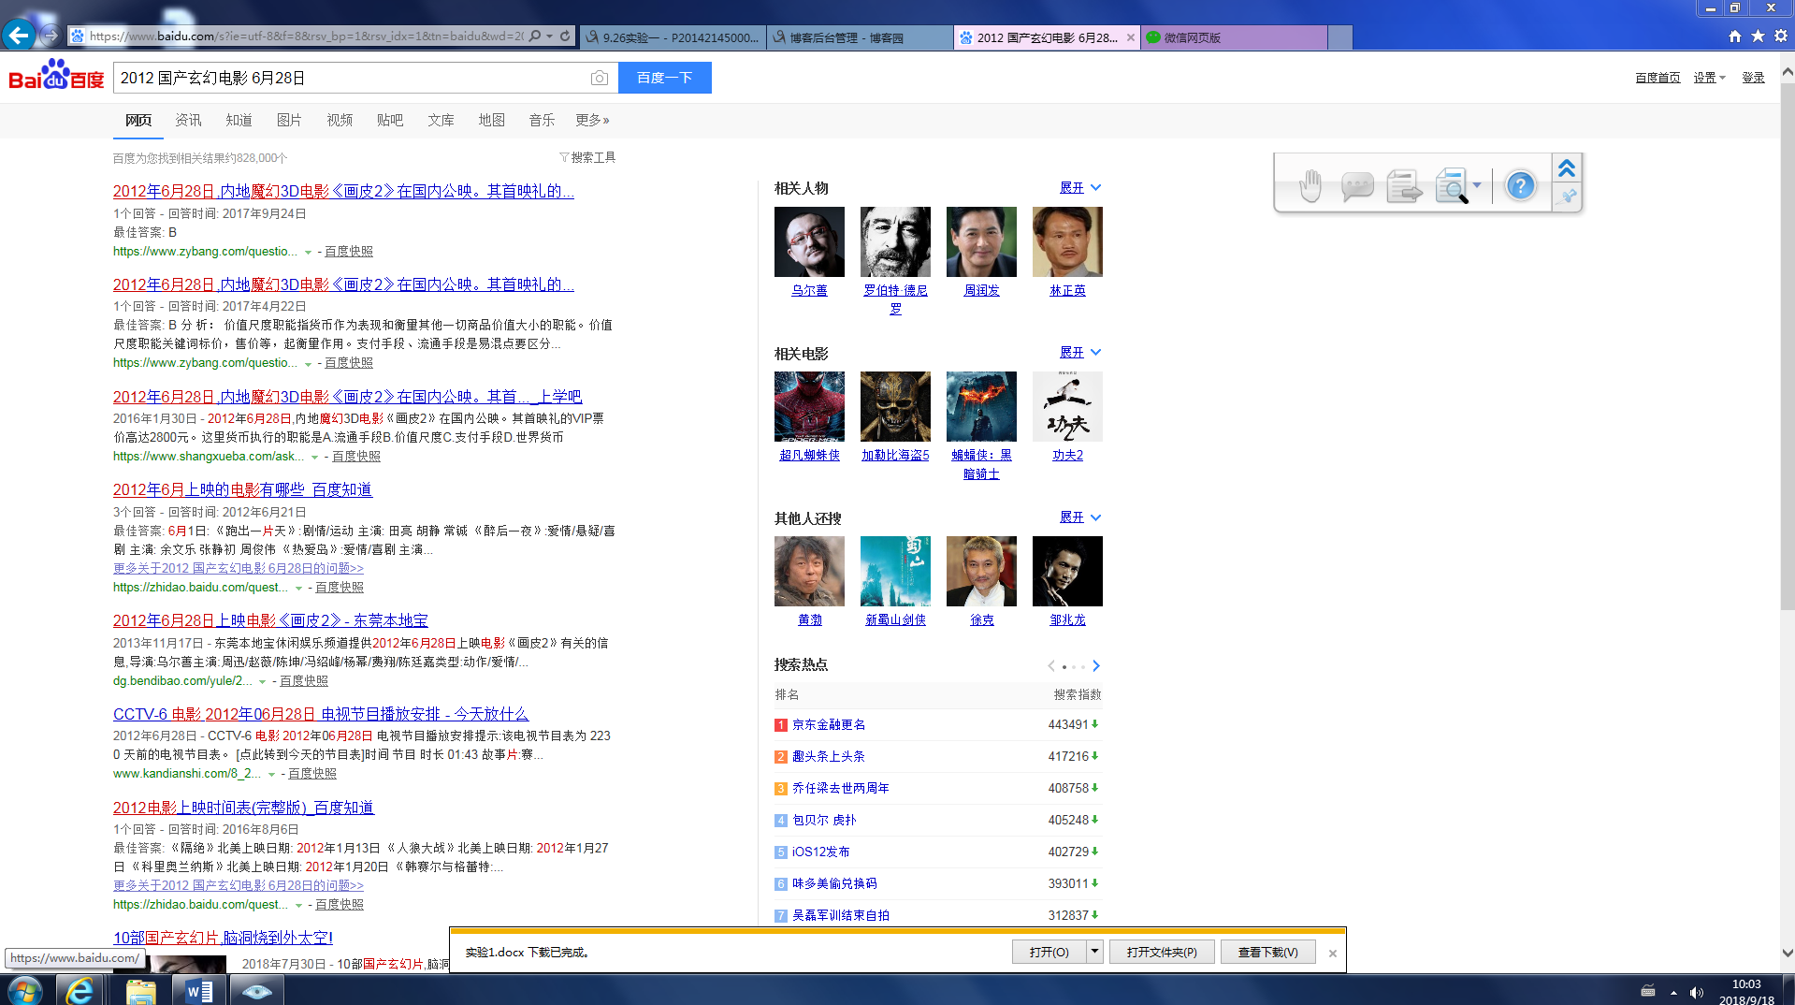This screenshot has width=1795, height=1005.
Task: Open the browser home page icon
Action: pyautogui.click(x=1735, y=36)
